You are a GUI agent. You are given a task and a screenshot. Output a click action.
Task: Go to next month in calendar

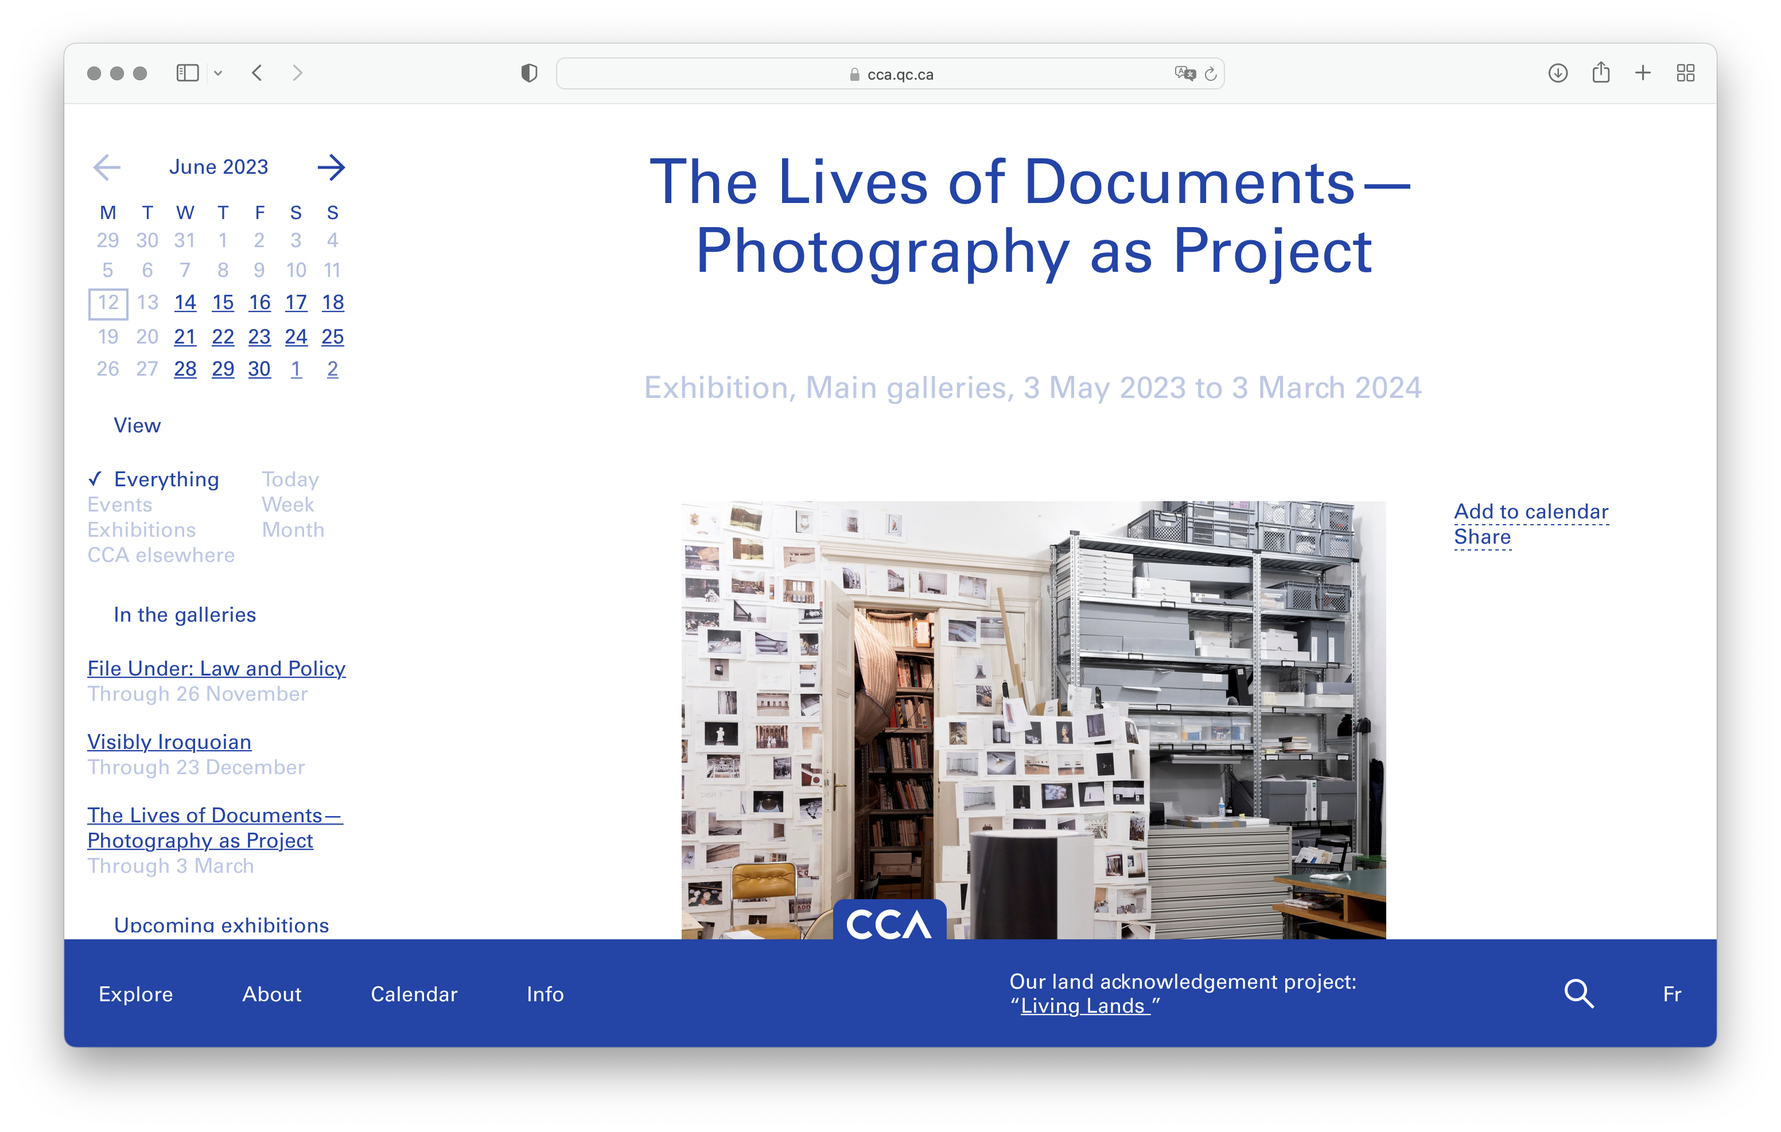click(x=330, y=167)
